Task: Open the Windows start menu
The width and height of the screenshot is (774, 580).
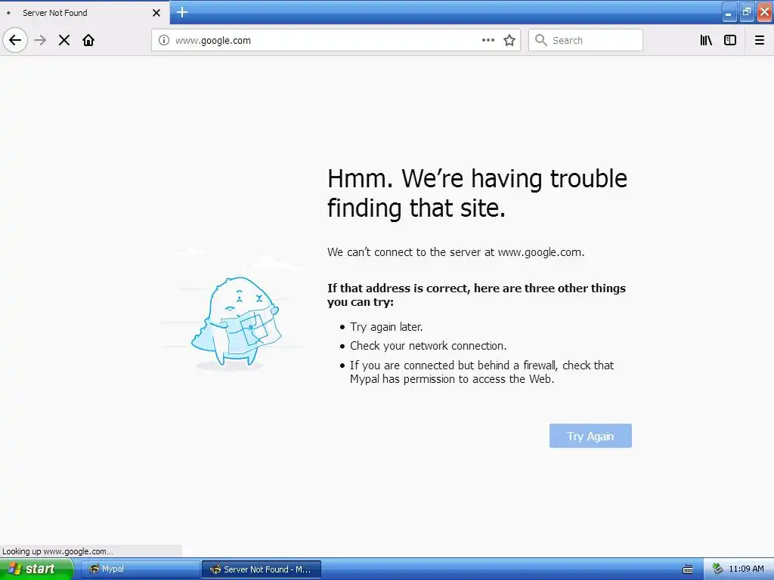Action: 36,569
